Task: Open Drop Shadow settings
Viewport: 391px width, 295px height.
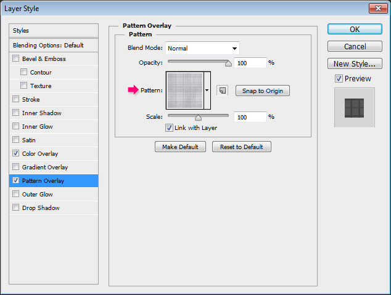Action: coord(41,208)
